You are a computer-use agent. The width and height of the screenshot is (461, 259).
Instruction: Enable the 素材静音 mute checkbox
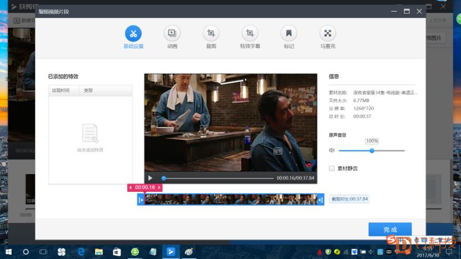(332, 168)
